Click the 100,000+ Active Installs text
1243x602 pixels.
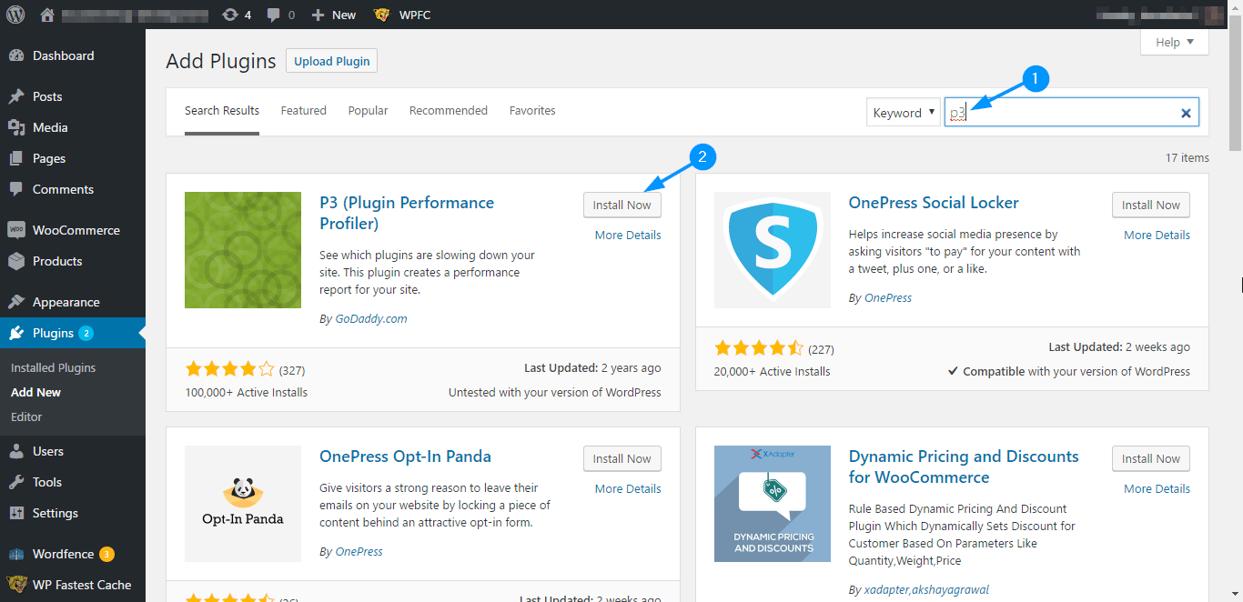[247, 393]
